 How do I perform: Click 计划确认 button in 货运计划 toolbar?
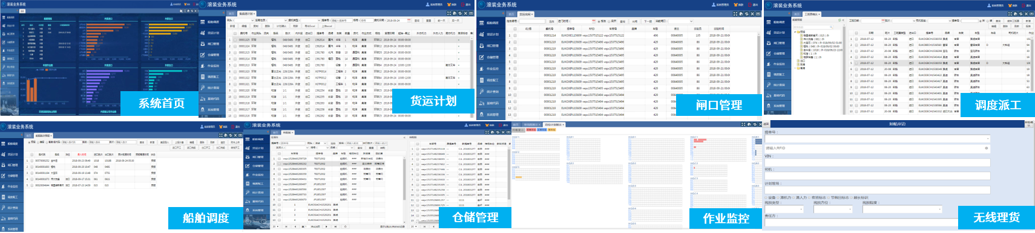[x=281, y=26]
